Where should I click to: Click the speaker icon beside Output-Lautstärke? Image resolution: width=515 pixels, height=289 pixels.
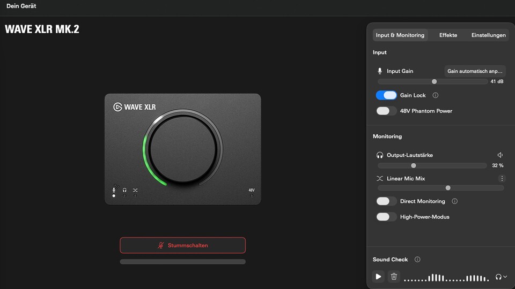click(x=501, y=155)
